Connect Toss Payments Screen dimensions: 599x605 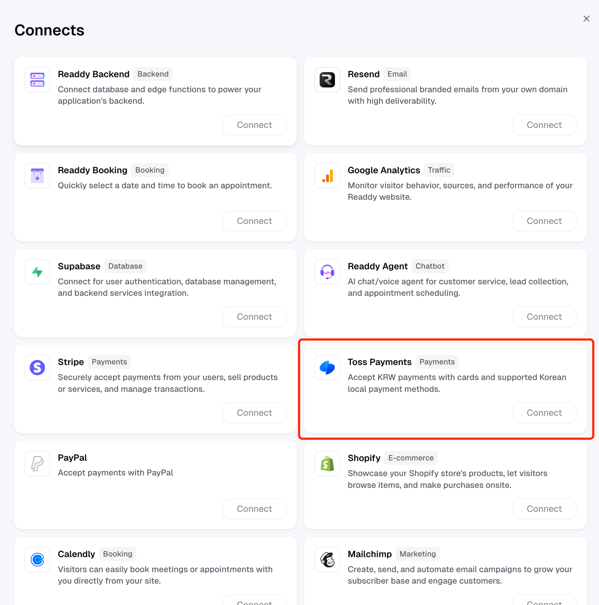pyautogui.click(x=544, y=413)
